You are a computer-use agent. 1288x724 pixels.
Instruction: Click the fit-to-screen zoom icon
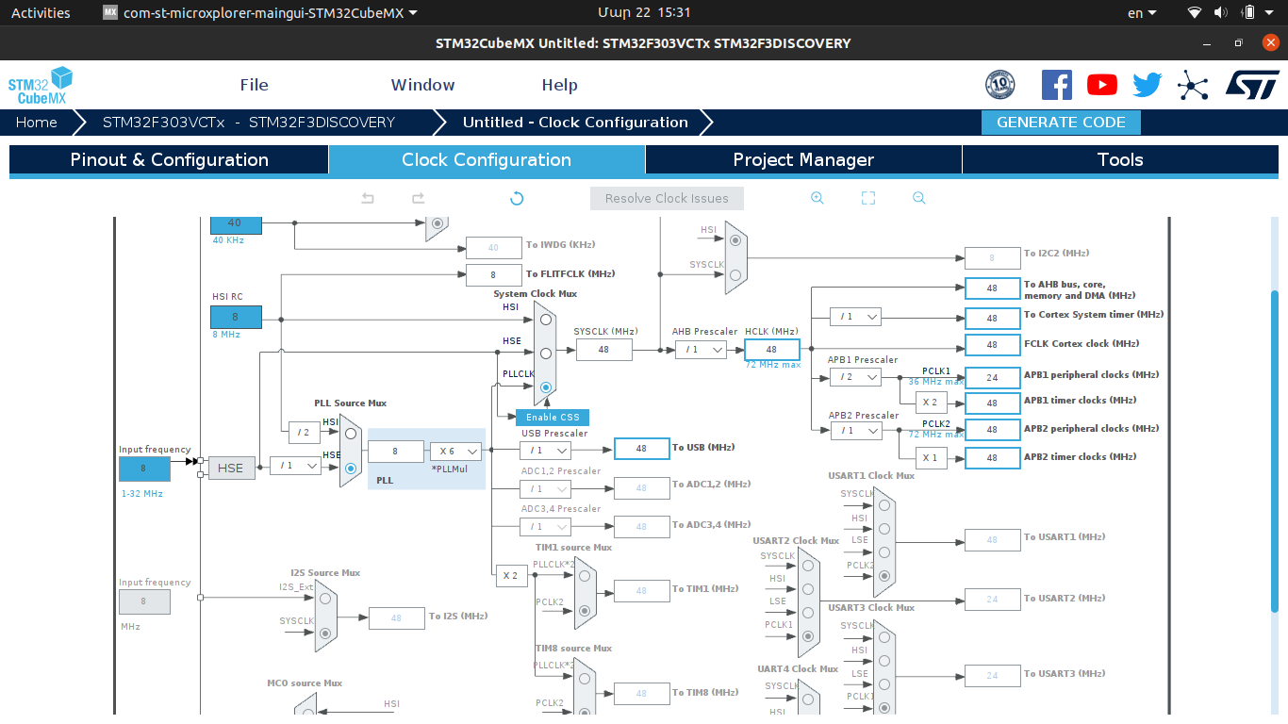(x=868, y=198)
